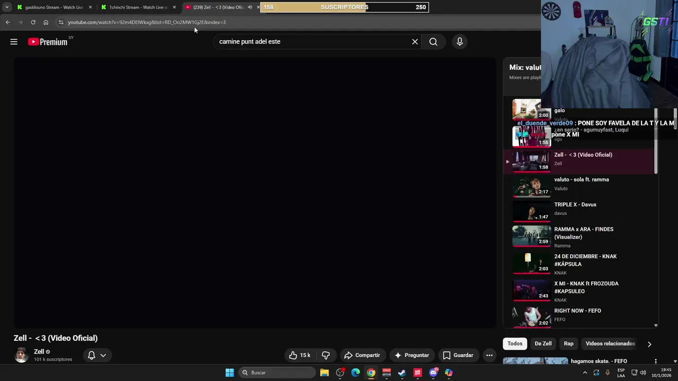The height and width of the screenshot is (381, 678).
Task: Play 24 DE DICIEMBRE - KNAK
Action: pos(585,260)
